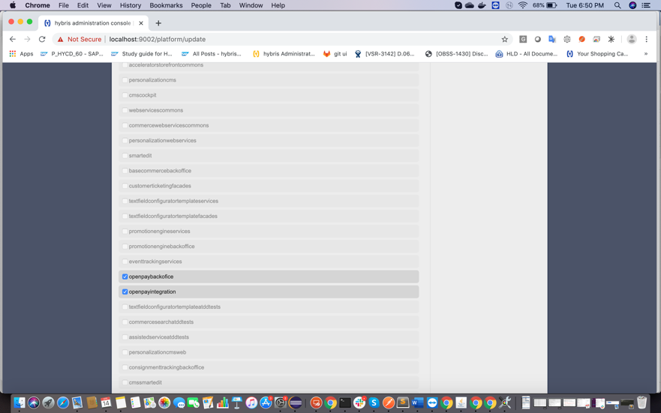Open the History menu
This screenshot has width=661, height=413.
pyautogui.click(x=130, y=5)
